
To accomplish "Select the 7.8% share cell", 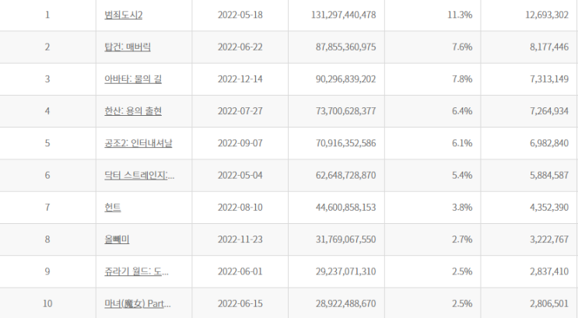I will 433,79.
